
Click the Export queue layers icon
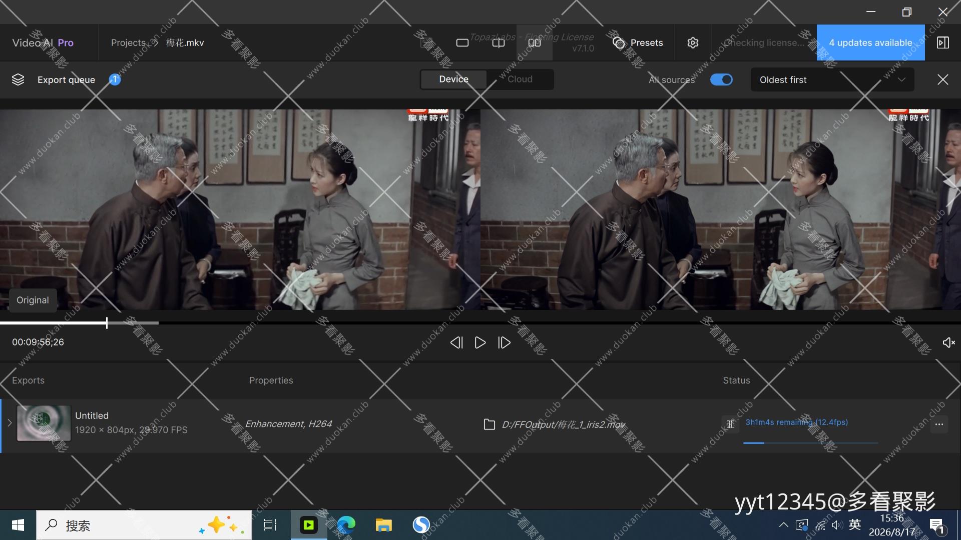tap(18, 80)
